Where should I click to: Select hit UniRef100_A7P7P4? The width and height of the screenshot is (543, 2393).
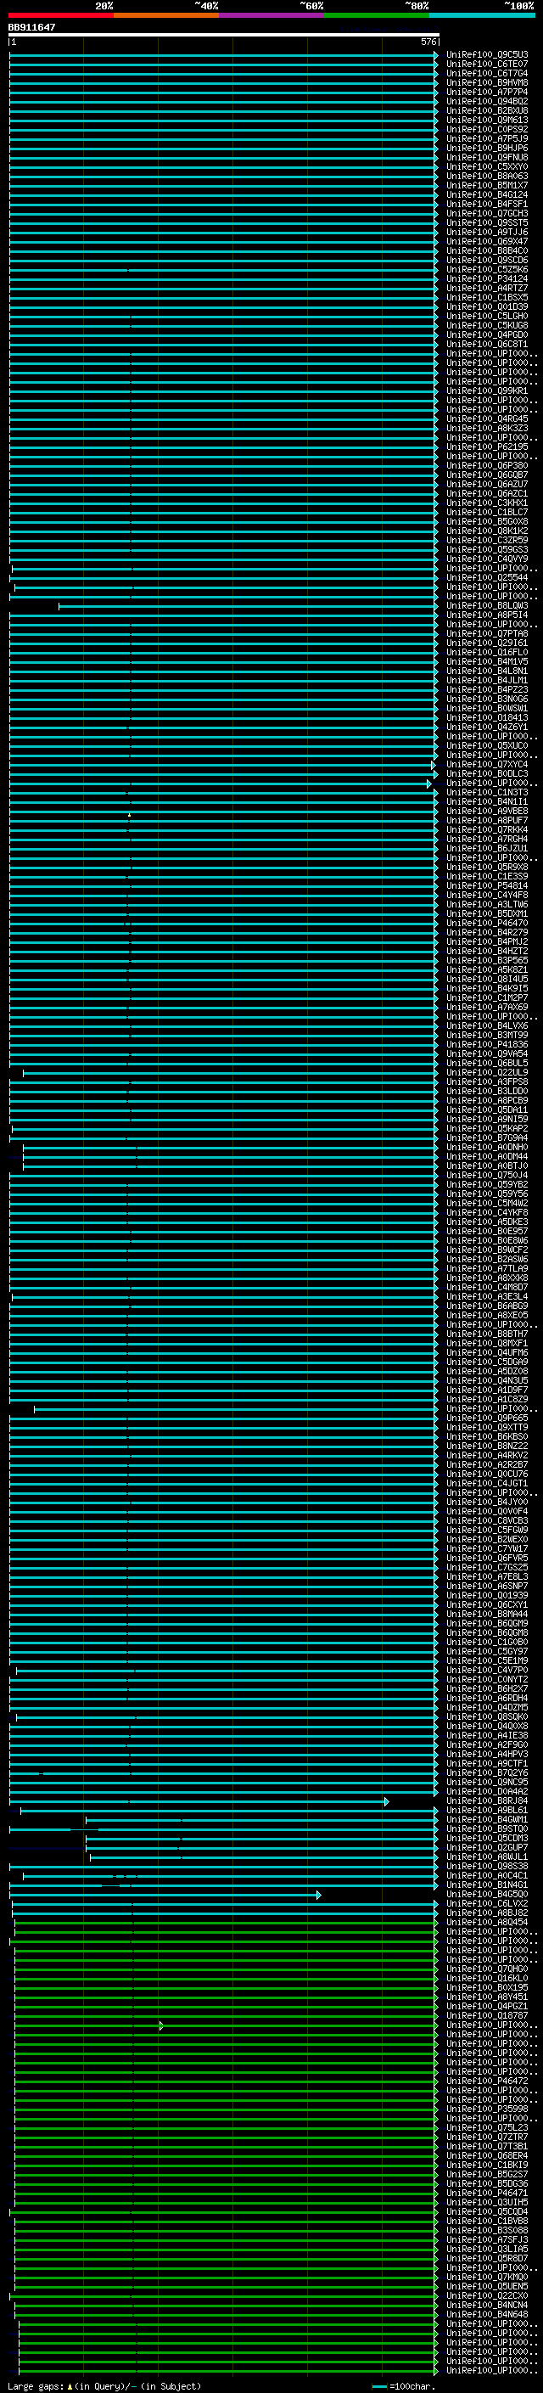coord(487,92)
